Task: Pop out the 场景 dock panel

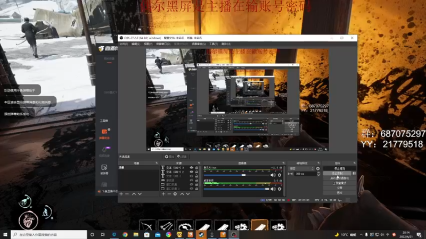Action: click(157, 163)
